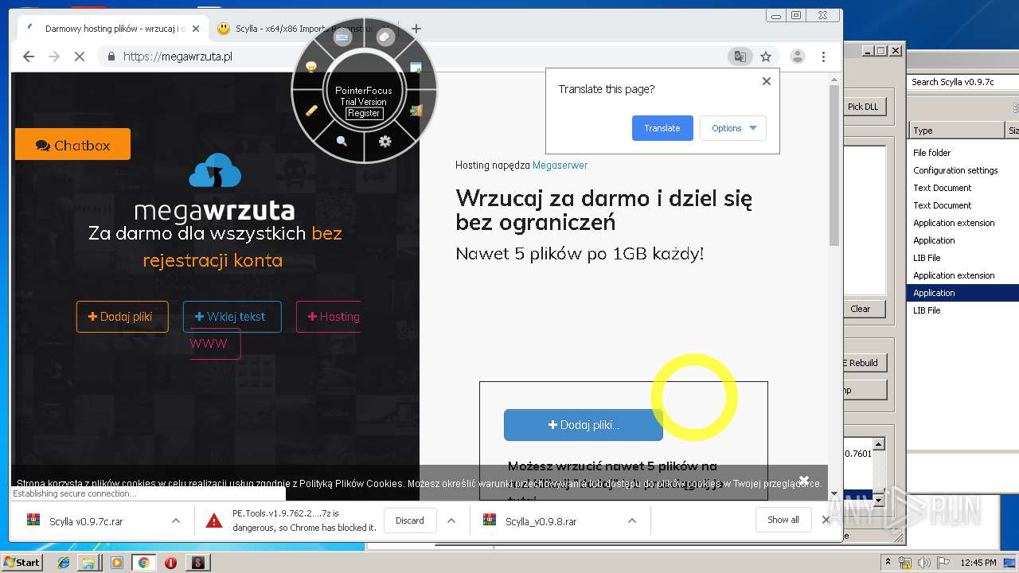
Task: Sort by Type column in Explorer
Action: pyautogui.click(x=956, y=131)
